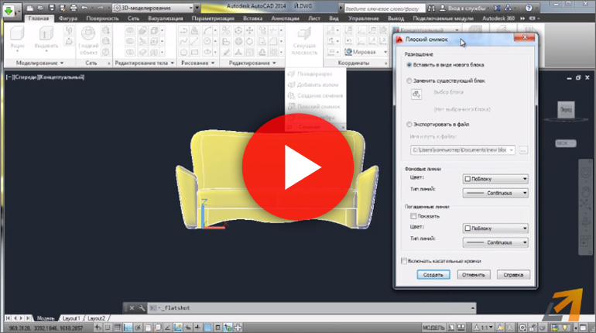Screen dimensions: 596x333
Task: Toggle 'Включать касательные кромки' checkbox
Action: [404, 261]
